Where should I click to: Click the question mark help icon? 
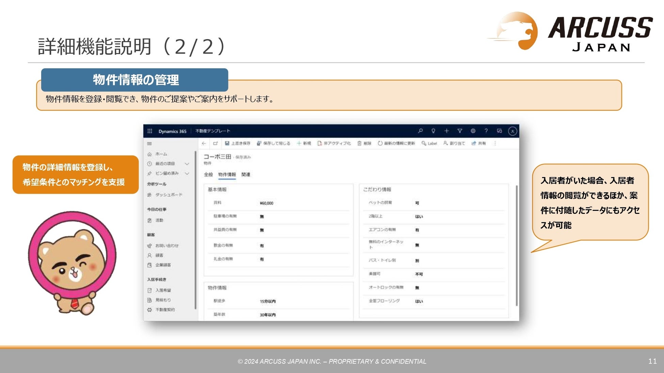pos(486,131)
